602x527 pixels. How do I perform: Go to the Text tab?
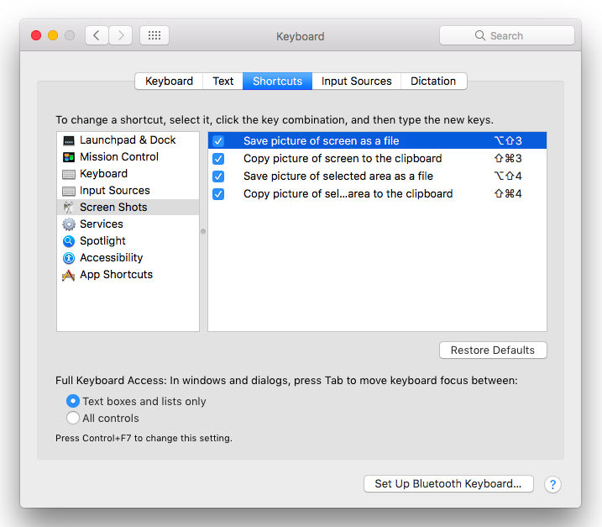(x=222, y=82)
